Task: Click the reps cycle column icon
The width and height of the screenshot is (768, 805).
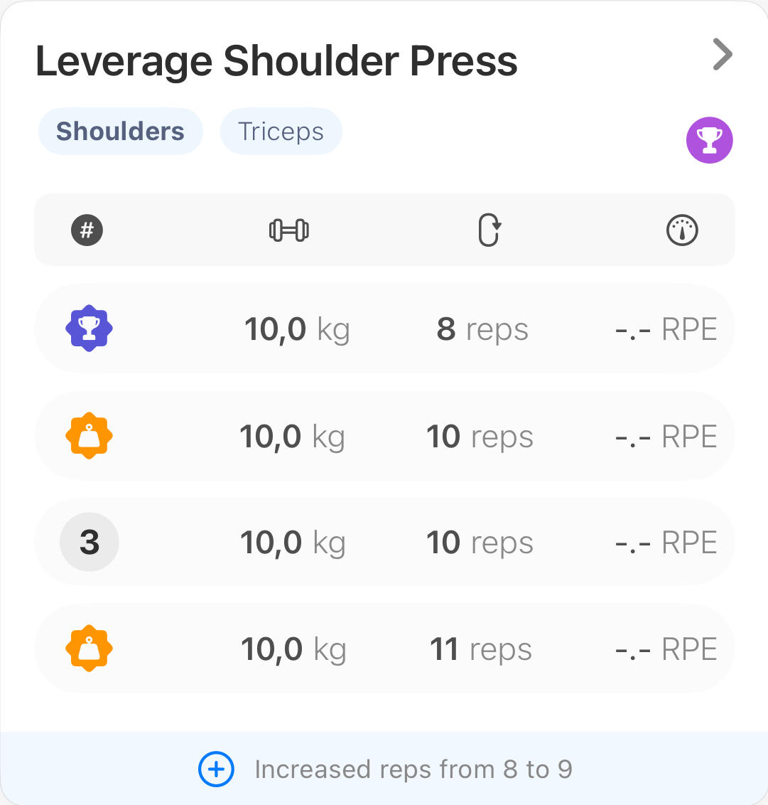Action: [489, 230]
